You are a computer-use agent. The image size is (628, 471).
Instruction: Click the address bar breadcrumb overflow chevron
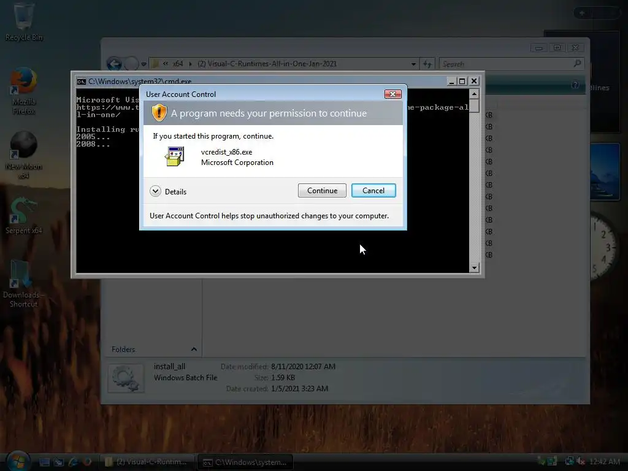166,64
